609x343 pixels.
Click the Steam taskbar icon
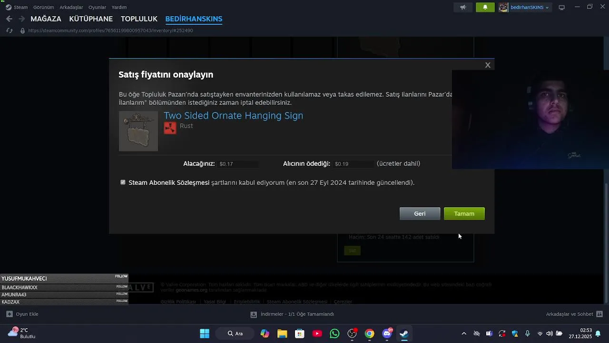[x=404, y=333]
